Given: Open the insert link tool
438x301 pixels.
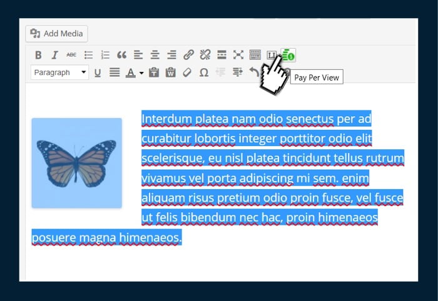Looking at the screenshot, I should coord(188,55).
